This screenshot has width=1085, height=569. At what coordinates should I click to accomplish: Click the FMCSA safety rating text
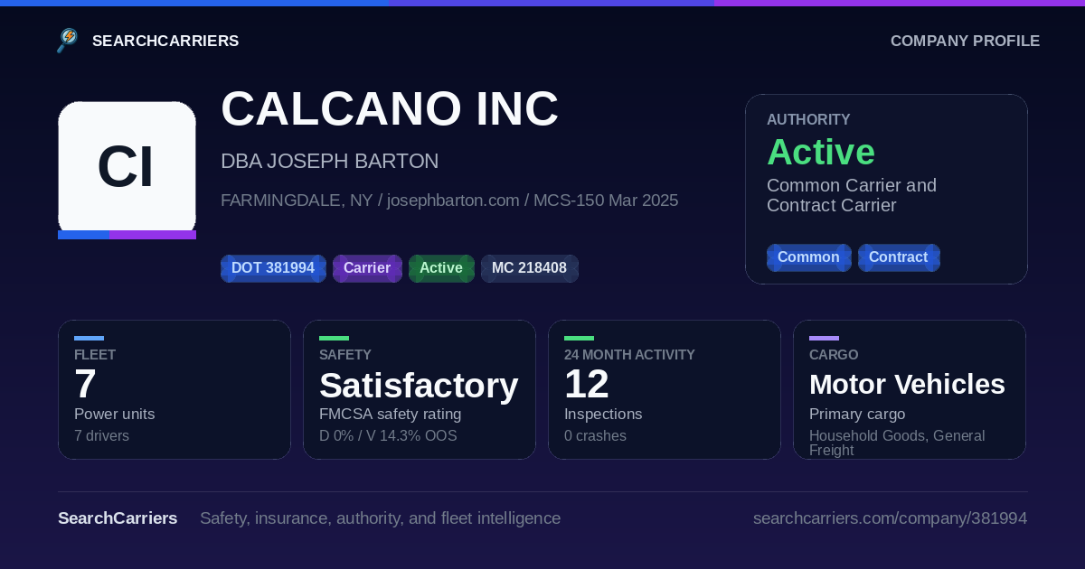click(391, 414)
